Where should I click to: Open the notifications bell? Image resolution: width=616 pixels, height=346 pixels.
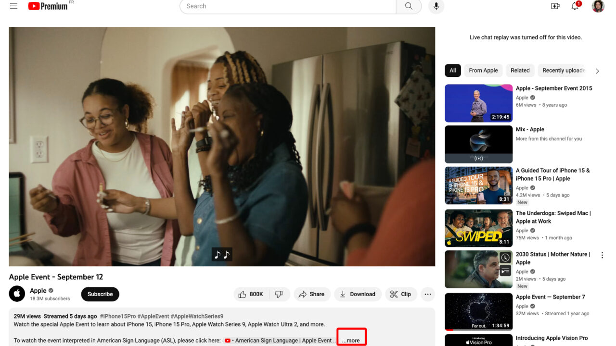[x=575, y=6]
